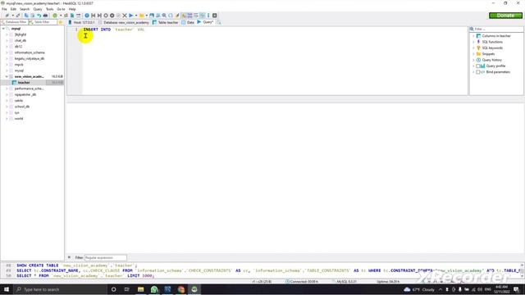This screenshot has height=295, width=525.
Task: Select the SQL keywords helper item
Action: (492, 48)
